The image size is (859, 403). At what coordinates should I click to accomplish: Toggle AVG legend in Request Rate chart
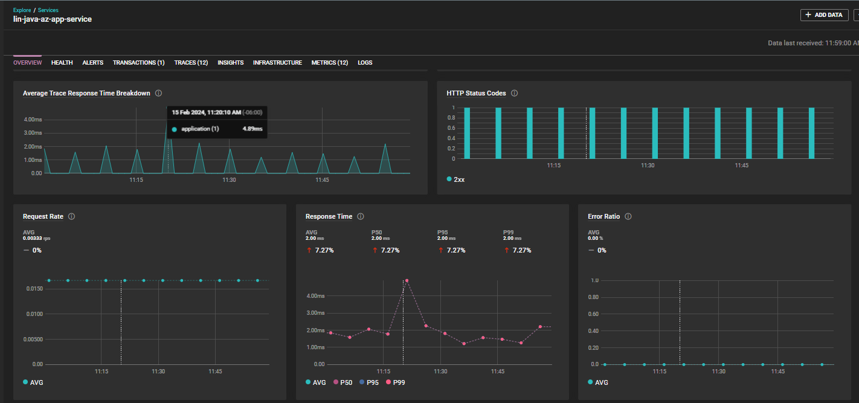pyautogui.click(x=33, y=382)
